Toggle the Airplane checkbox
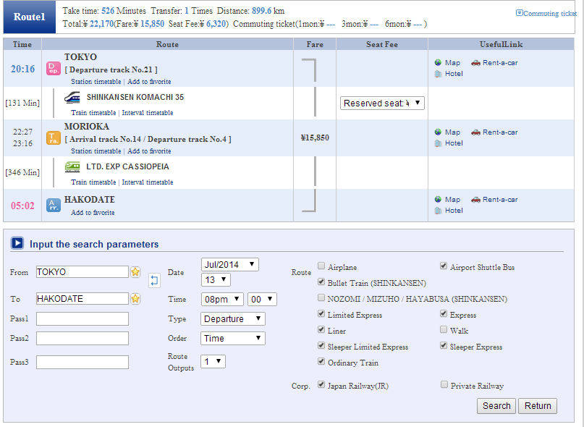This screenshot has width=584, height=427. (x=321, y=266)
